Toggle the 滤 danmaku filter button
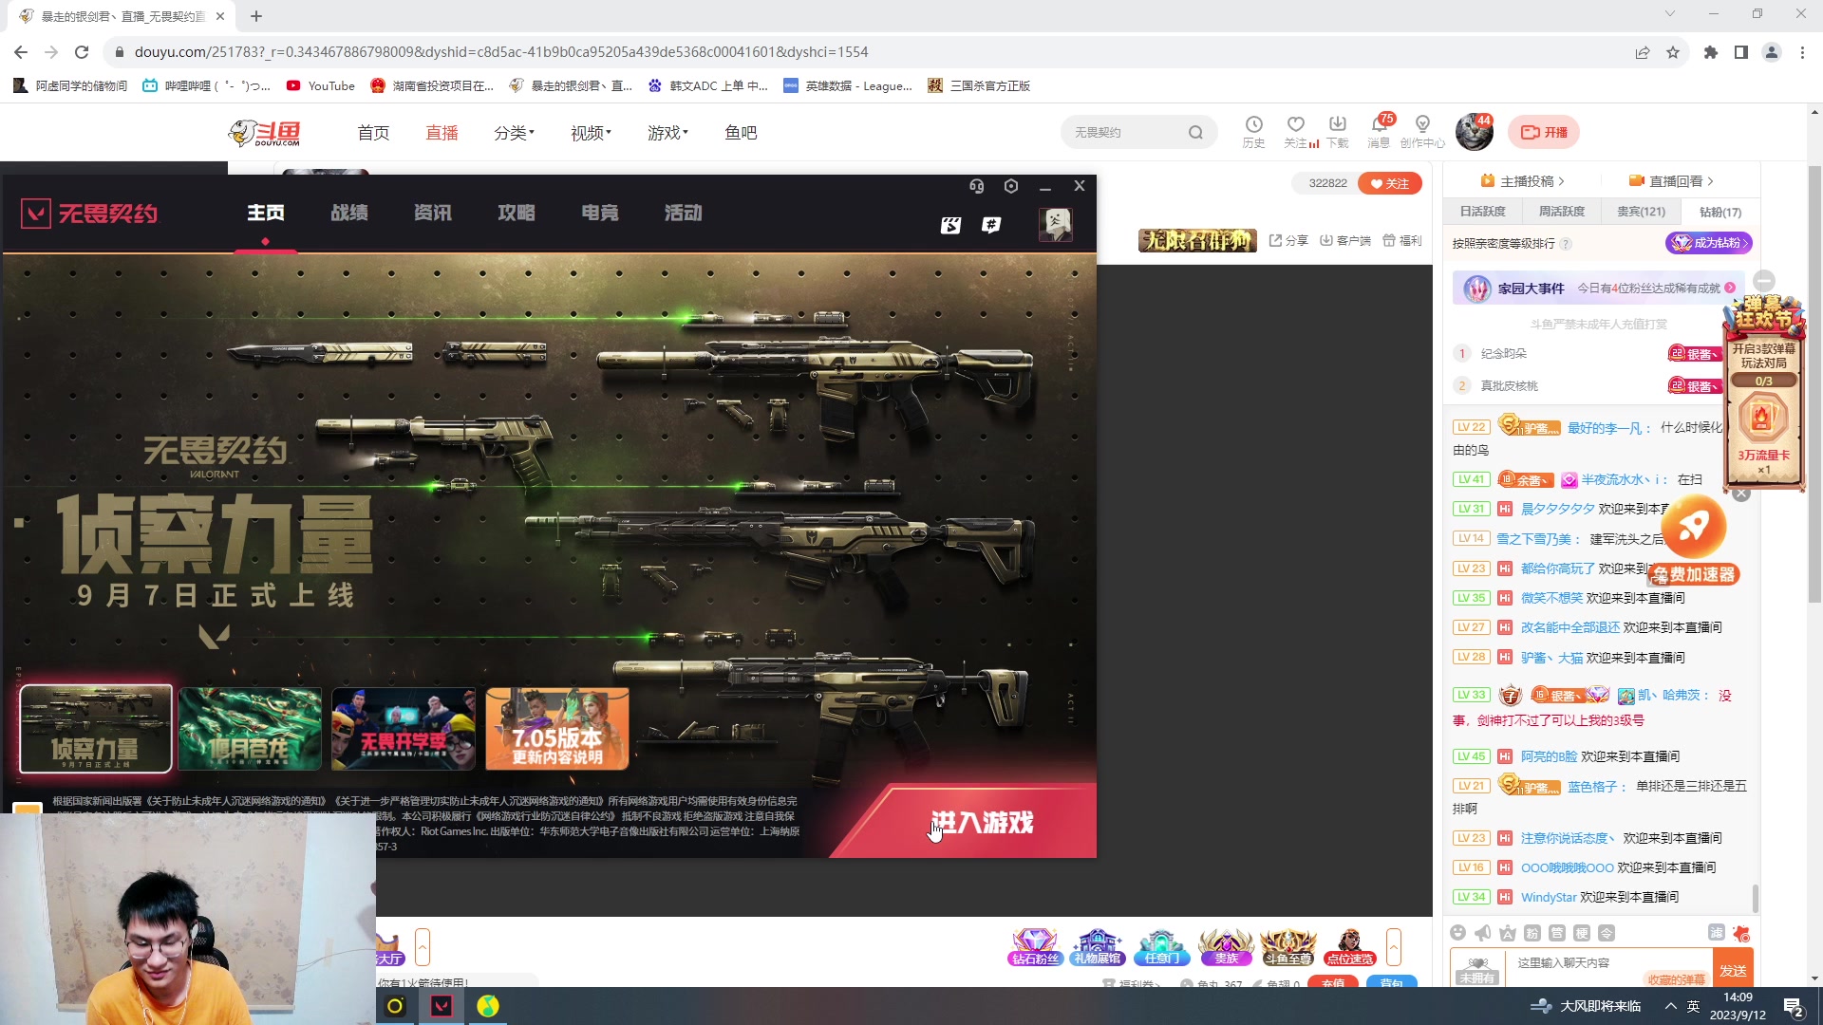 click(x=1716, y=933)
